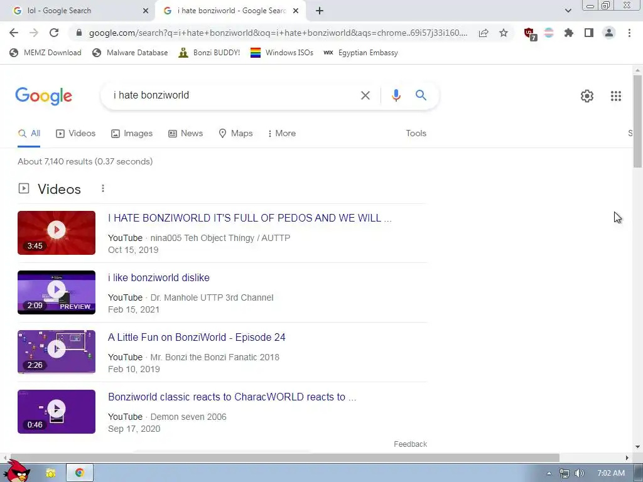Image resolution: width=643 pixels, height=482 pixels.
Task: Open the Bonzi BUDDY! bookmark
Action: point(209,53)
